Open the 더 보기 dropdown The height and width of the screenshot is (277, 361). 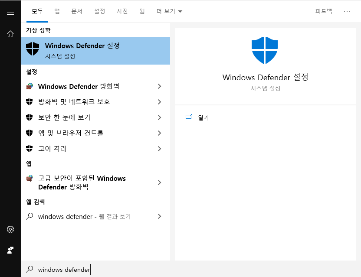(169, 11)
